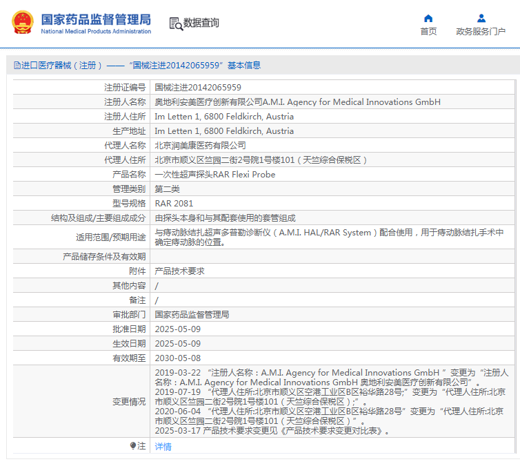Click the 2025-03-17 change record line
520x464 pixels.
point(272,431)
